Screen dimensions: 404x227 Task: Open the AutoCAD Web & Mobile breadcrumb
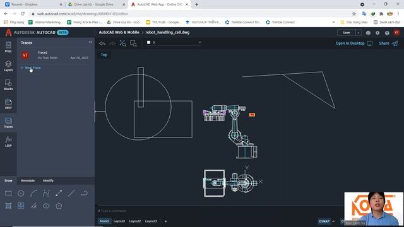(119, 32)
